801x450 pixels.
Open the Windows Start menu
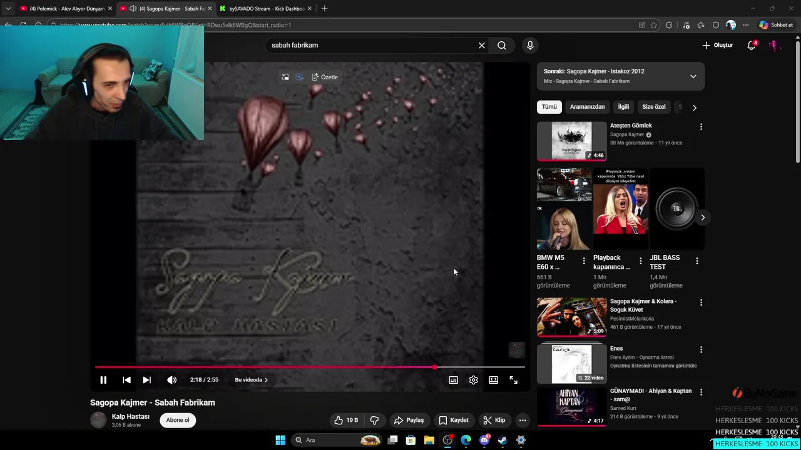(x=280, y=440)
